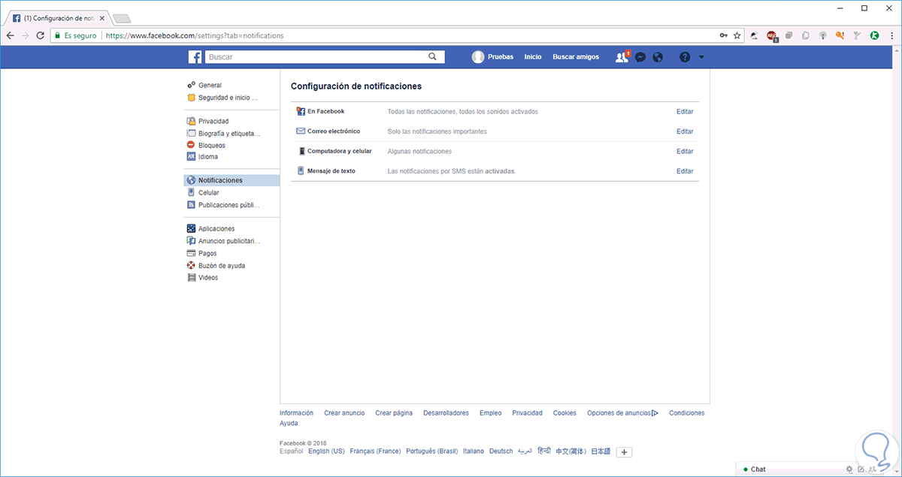902x477 pixels.
Task: Click the orange key extension icon
Action: coord(840,35)
